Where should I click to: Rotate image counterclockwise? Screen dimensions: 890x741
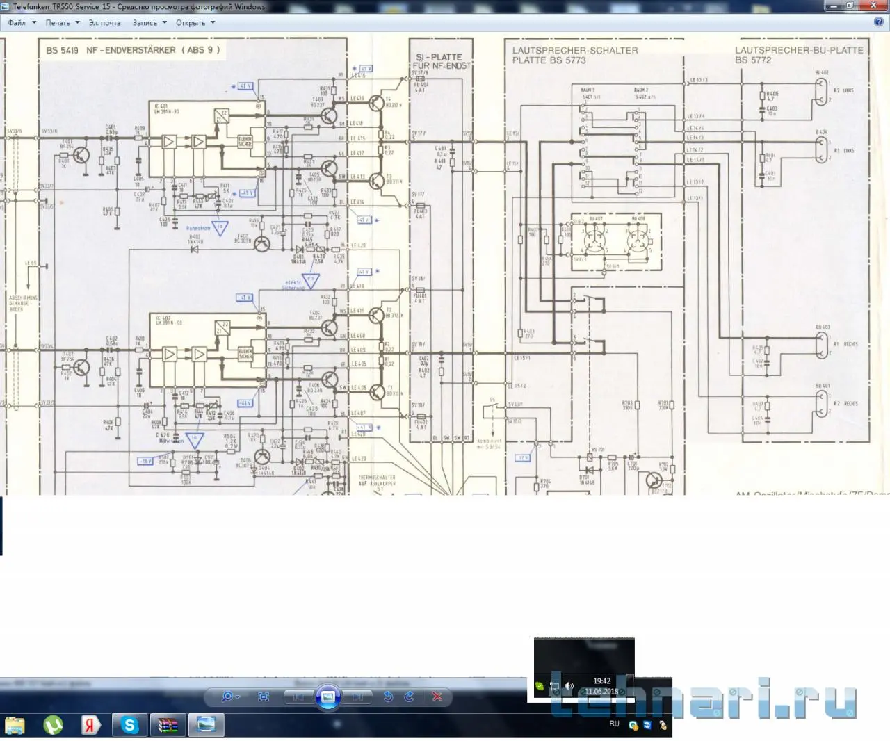coord(388,697)
